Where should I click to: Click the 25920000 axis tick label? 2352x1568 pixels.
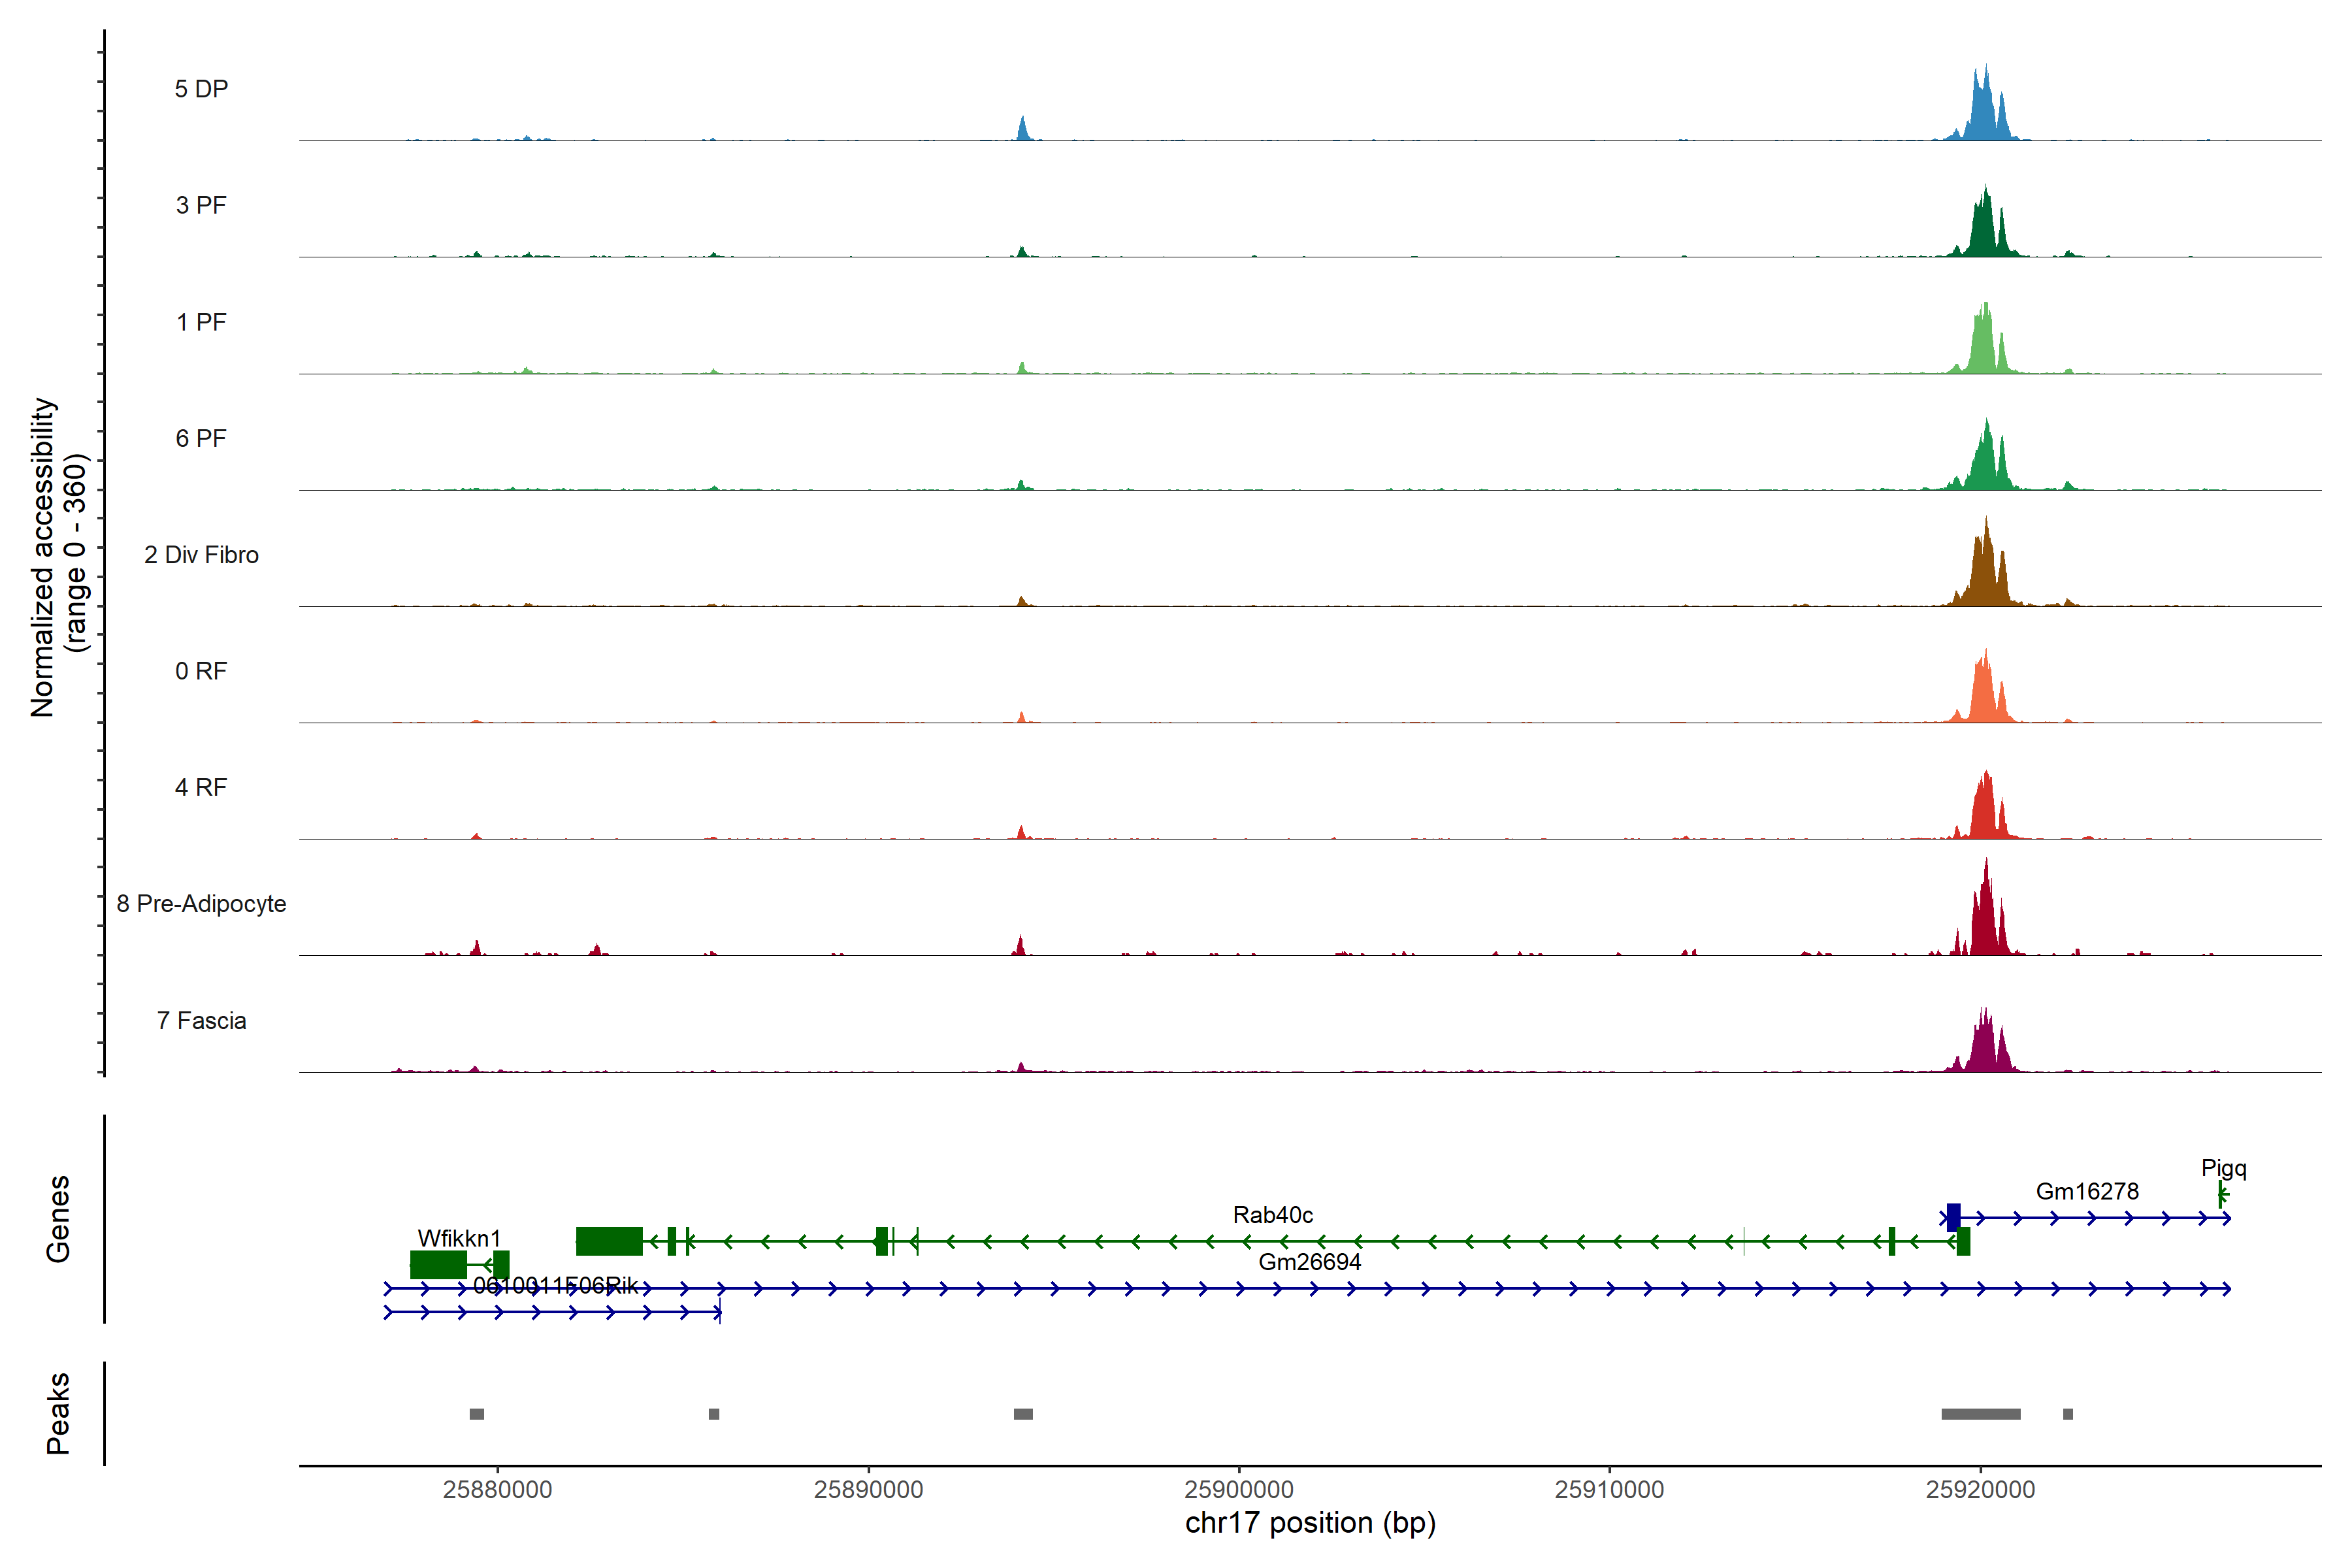(1980, 1489)
